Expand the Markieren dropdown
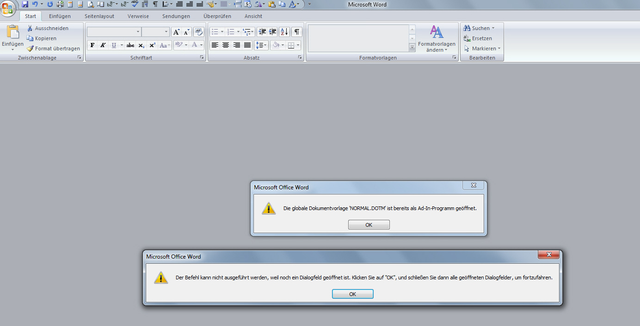The image size is (640, 326). pos(499,48)
